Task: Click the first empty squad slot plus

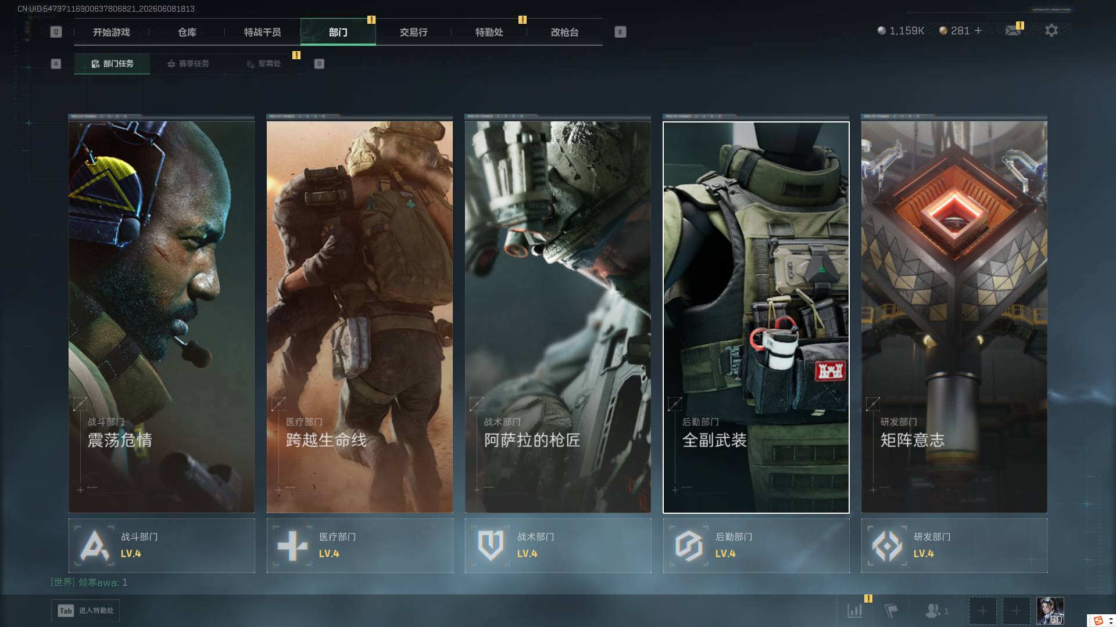Action: 982,611
